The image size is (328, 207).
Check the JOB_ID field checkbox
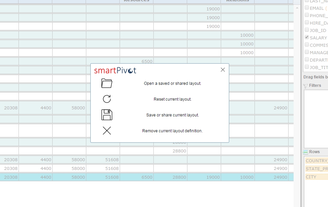tap(307, 30)
